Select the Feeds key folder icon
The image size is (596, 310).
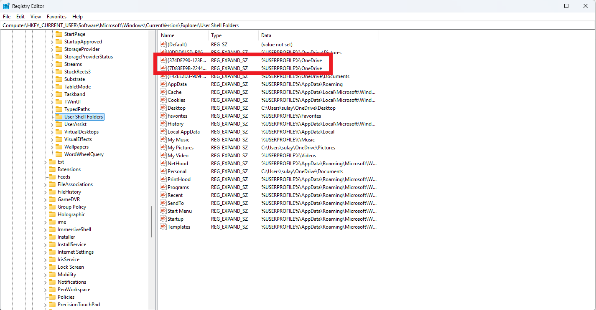tap(52, 177)
